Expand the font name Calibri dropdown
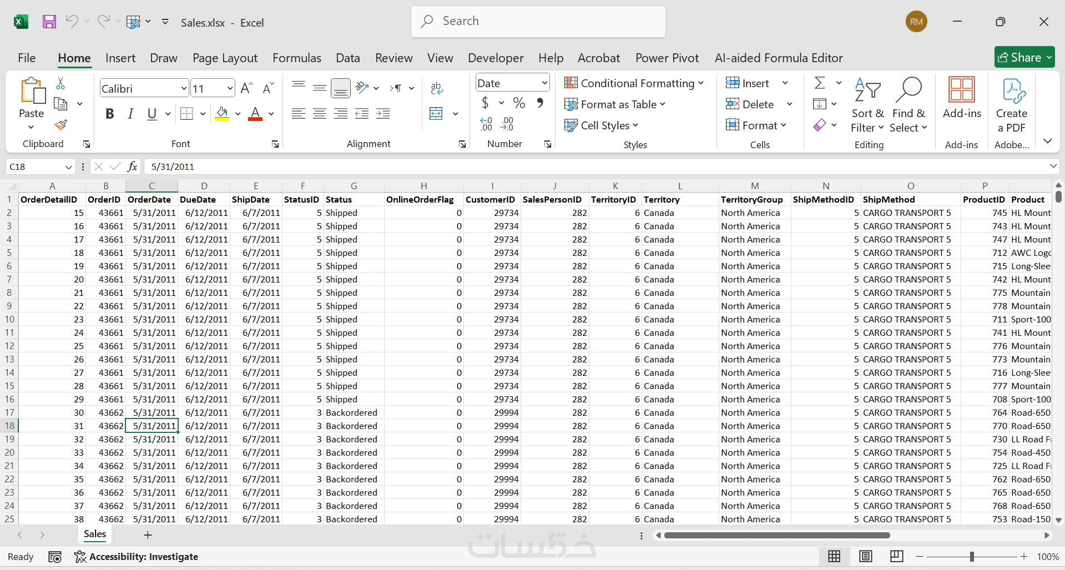Image resolution: width=1065 pixels, height=570 pixels. [x=184, y=89]
